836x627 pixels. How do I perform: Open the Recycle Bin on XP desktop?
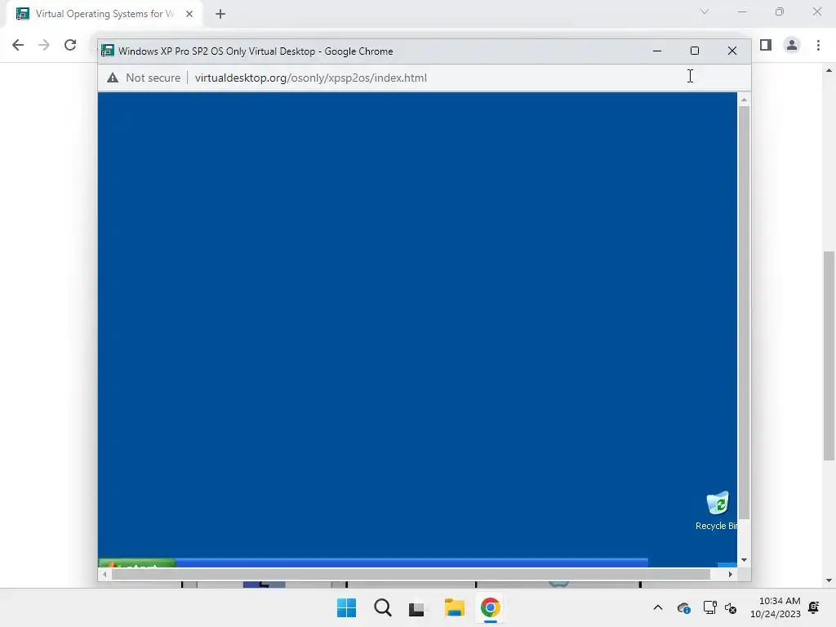(x=717, y=511)
